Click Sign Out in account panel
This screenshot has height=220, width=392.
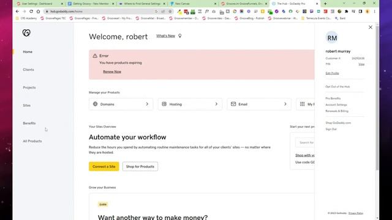[x=331, y=129]
